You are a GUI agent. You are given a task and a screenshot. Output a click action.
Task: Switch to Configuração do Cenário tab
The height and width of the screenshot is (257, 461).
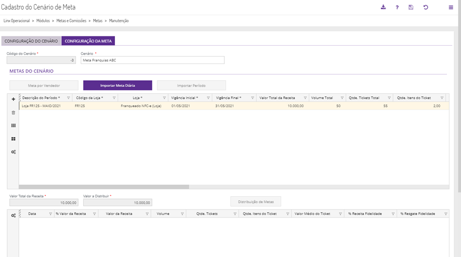(31, 41)
